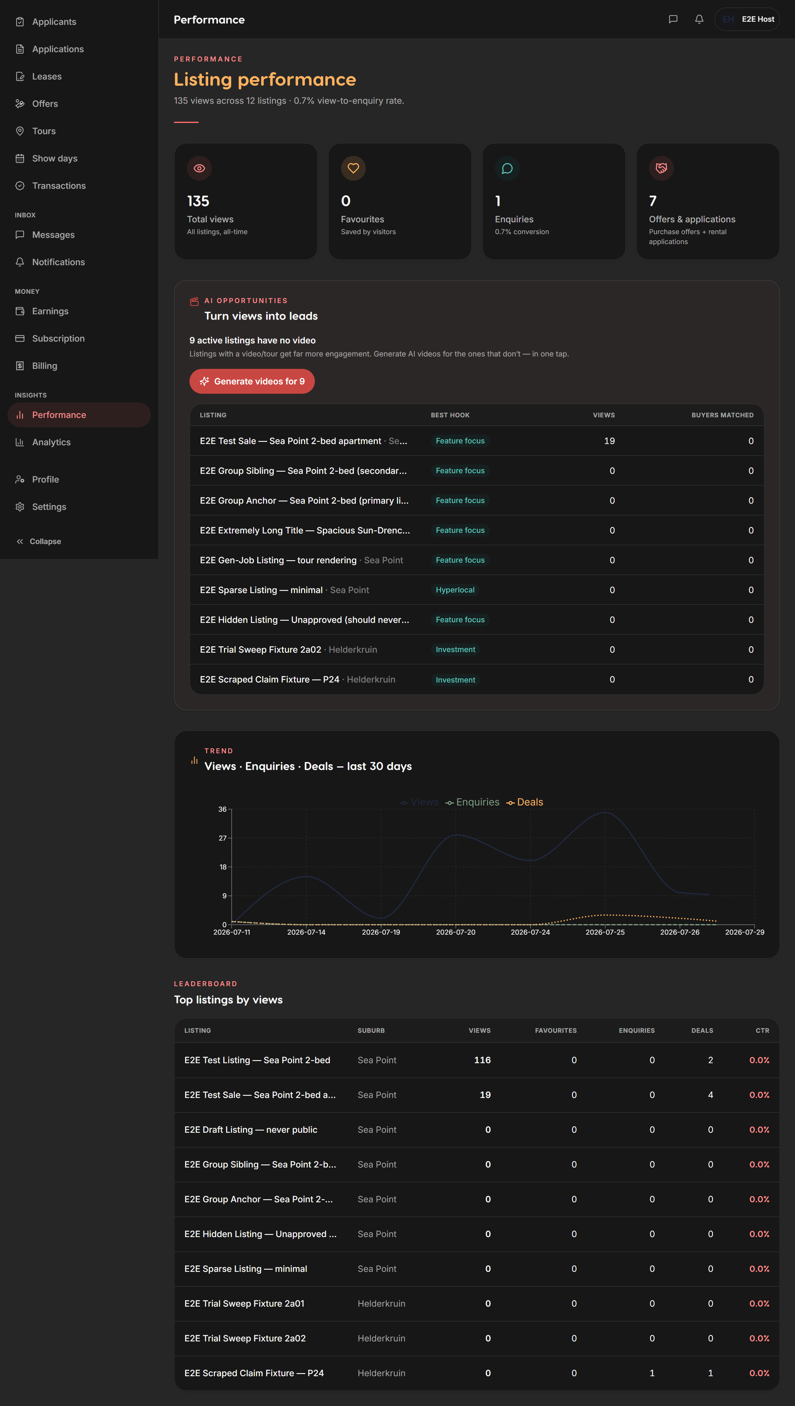Image resolution: width=795 pixels, height=1406 pixels.
Task: Open the E2E Host account menu
Action: 747,19
